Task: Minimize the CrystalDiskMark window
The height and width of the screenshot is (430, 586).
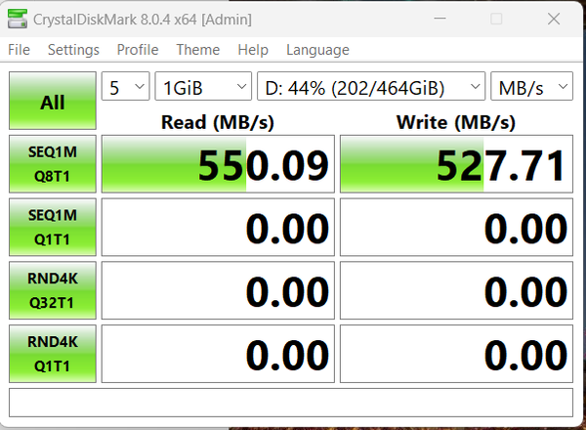Action: 439,19
